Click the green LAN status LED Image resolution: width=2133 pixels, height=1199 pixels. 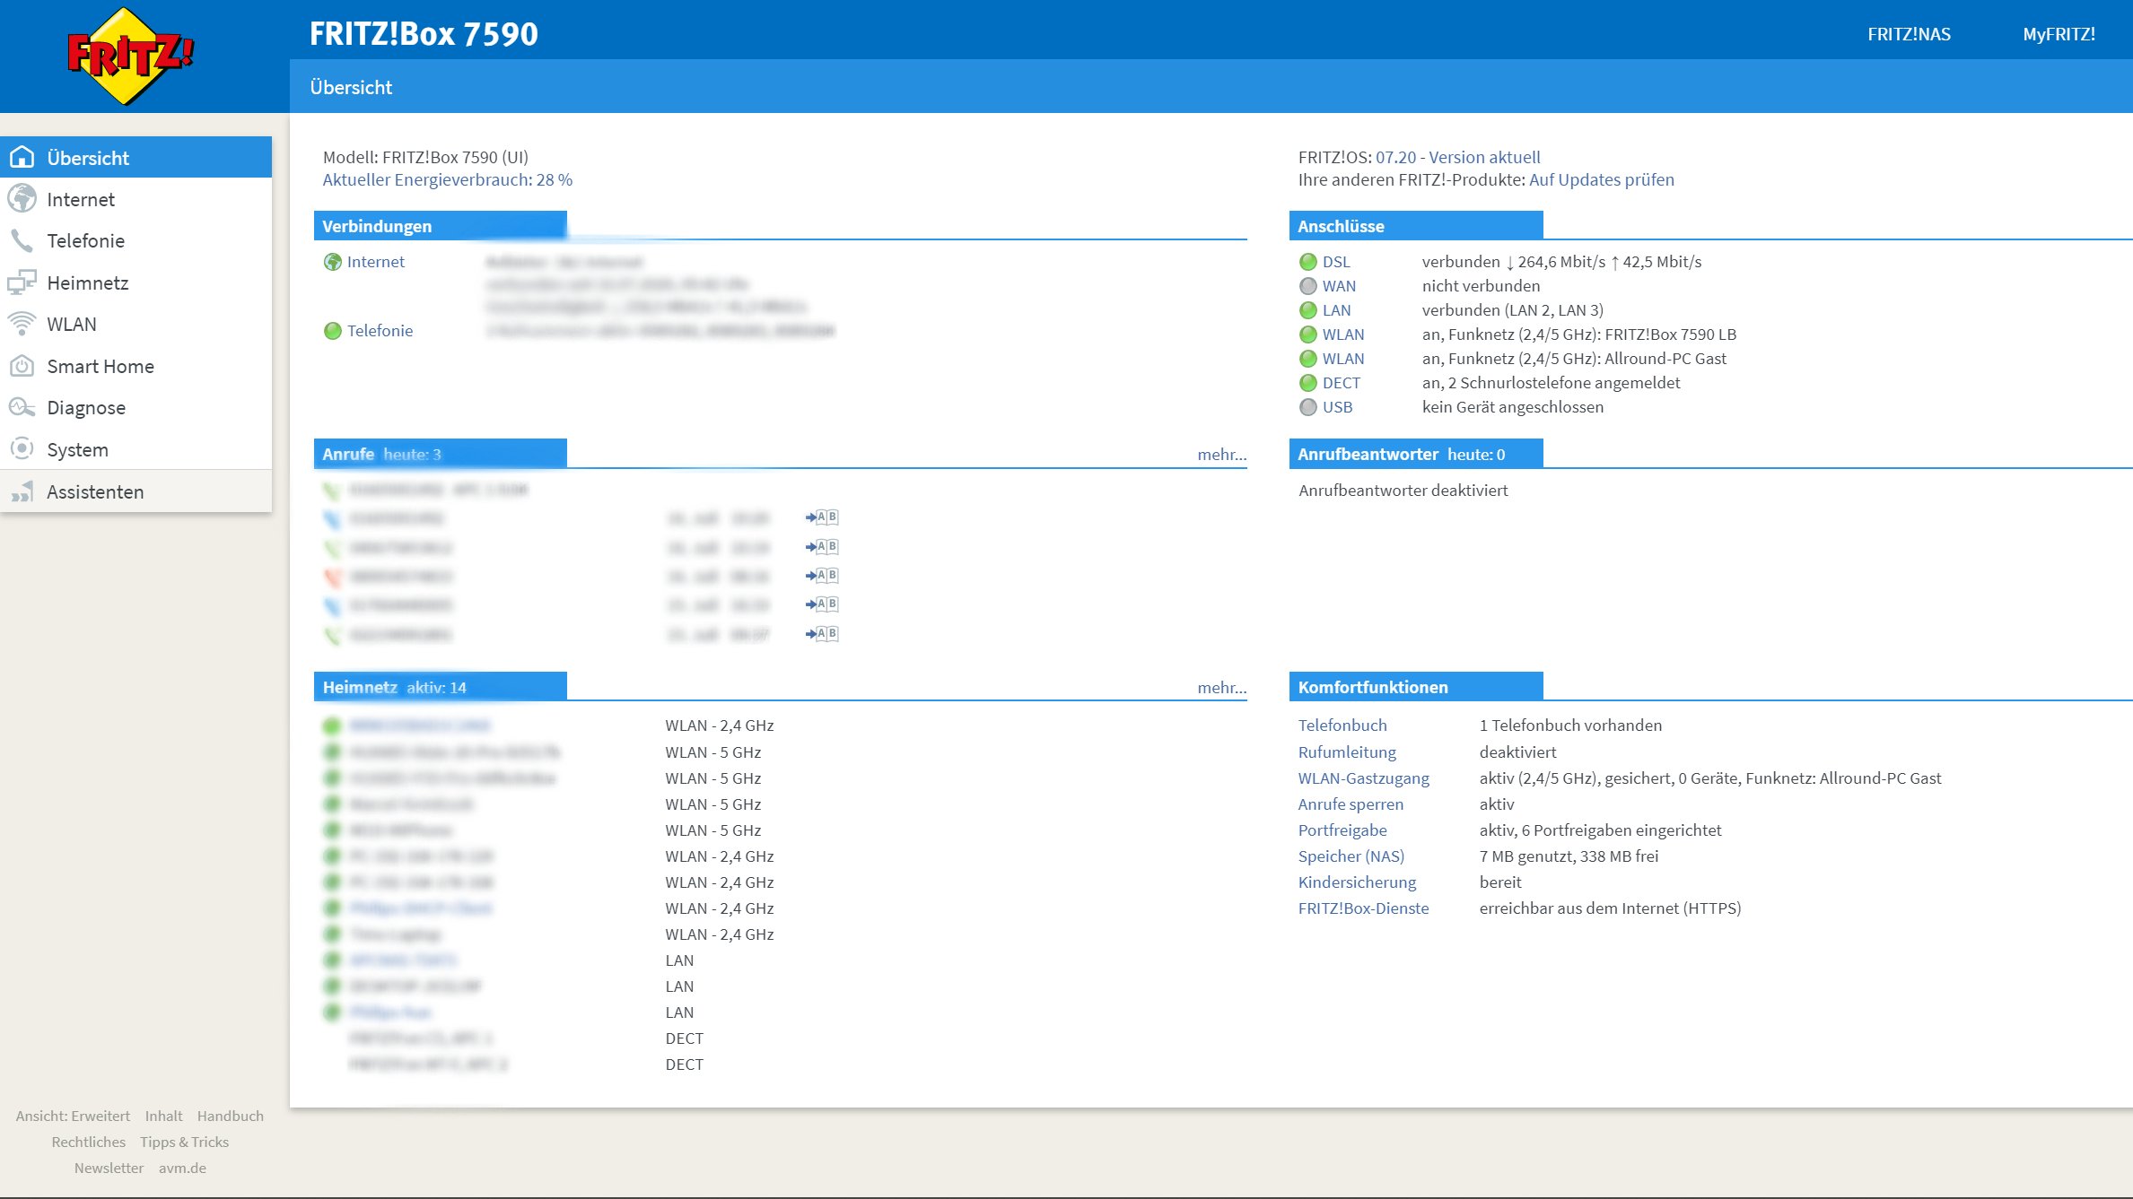(1308, 310)
